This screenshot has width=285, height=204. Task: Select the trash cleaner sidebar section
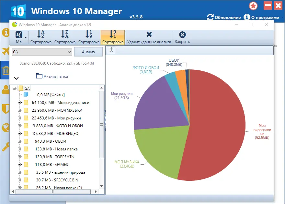(x=6, y=70)
